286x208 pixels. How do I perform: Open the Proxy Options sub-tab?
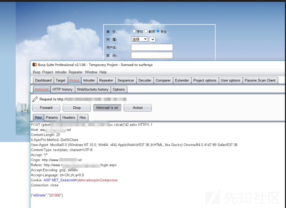119,89
